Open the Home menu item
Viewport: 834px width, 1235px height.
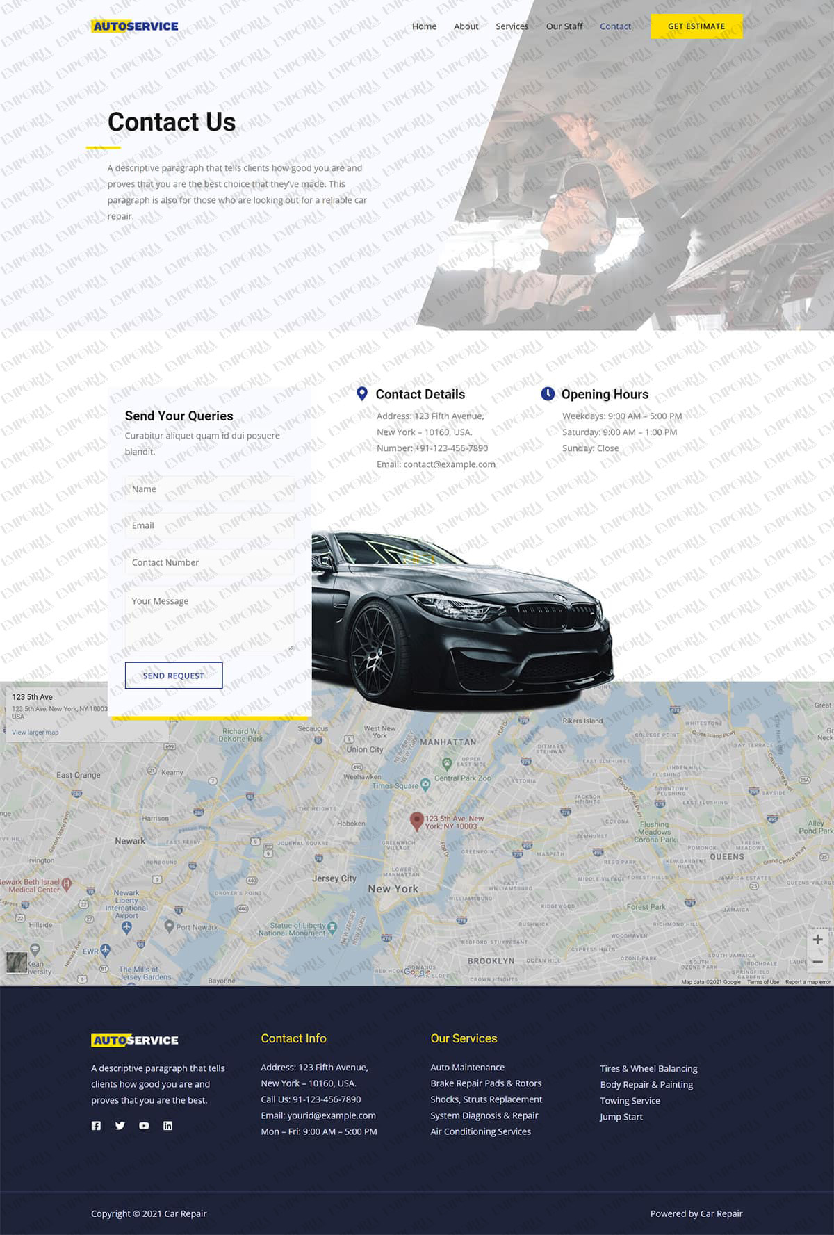(424, 26)
